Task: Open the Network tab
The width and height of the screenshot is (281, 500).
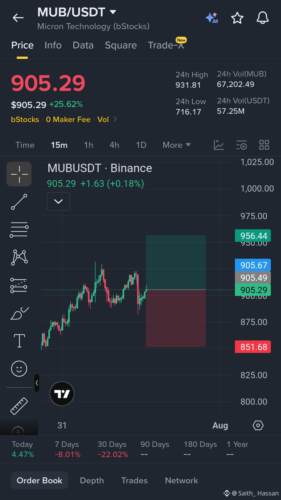Action: [182, 480]
